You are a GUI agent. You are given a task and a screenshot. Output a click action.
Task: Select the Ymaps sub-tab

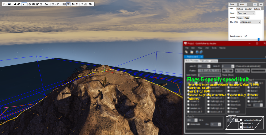(x=240, y=18)
